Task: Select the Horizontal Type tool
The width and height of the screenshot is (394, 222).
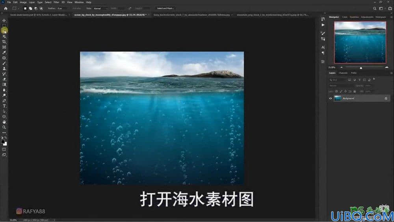Action: tap(4, 106)
